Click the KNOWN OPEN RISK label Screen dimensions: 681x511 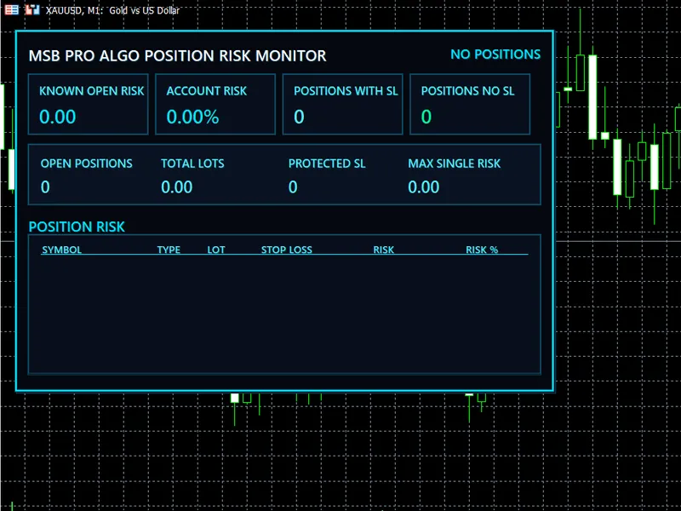[x=92, y=91]
